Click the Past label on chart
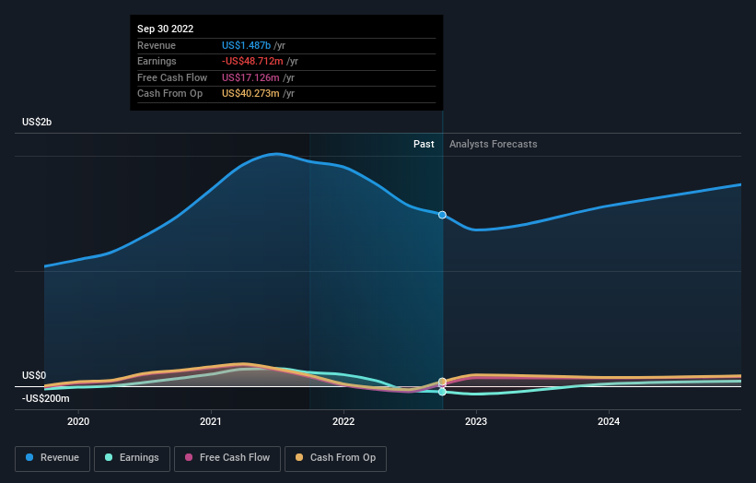Viewport: 756px width, 483px height. pos(424,144)
